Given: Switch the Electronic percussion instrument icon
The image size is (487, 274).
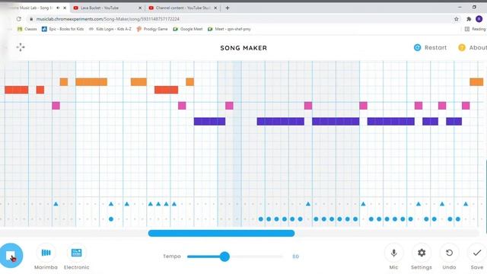Looking at the screenshot, I should (76, 253).
